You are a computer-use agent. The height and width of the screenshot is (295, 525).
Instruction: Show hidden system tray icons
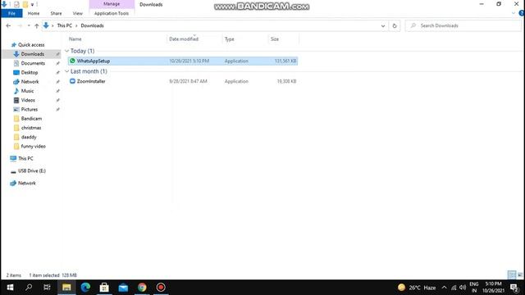[x=444, y=288]
